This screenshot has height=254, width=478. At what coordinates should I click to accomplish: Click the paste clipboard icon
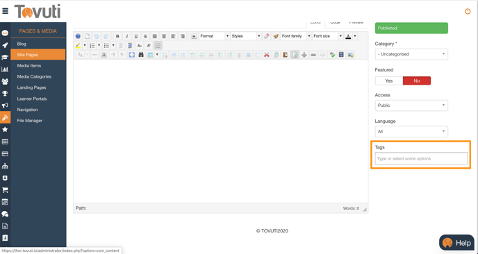pyautogui.click(x=286, y=55)
